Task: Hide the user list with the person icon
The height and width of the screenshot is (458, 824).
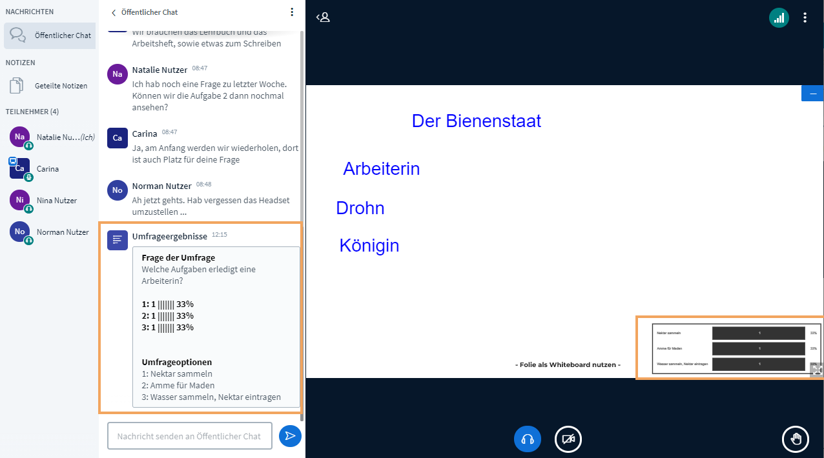Action: pos(323,17)
